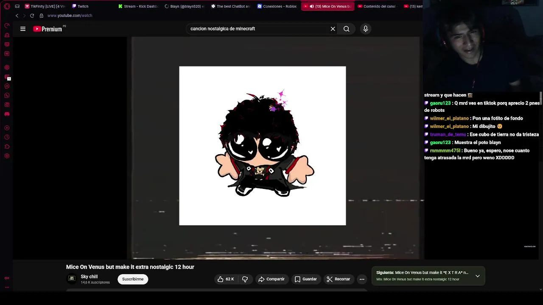Like the video with 62 K likes
This screenshot has height=305, width=543.
(x=226, y=279)
